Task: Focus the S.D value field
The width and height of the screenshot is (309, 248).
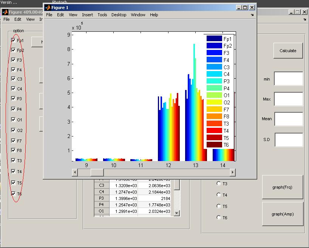Action: click(289, 140)
